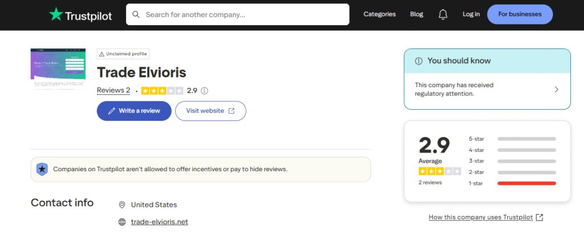Click the Trustpilot star logo
Image resolution: width=584 pixels, height=235 pixels.
click(x=56, y=14)
